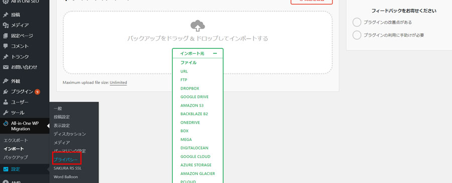Screen dimensions: 452x183
Task: Select プラグインの利用に手助けが必要 radio option
Action: (357, 35)
